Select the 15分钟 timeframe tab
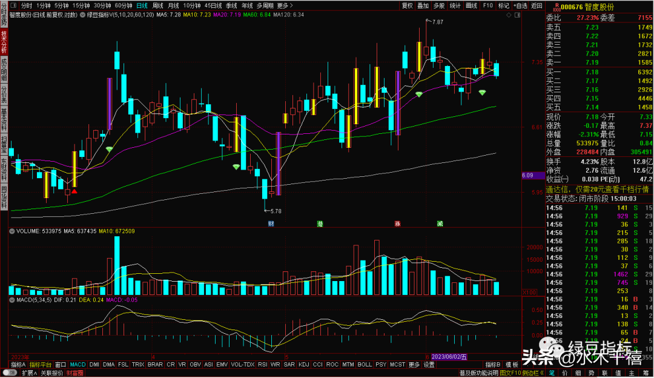 click(81, 5)
